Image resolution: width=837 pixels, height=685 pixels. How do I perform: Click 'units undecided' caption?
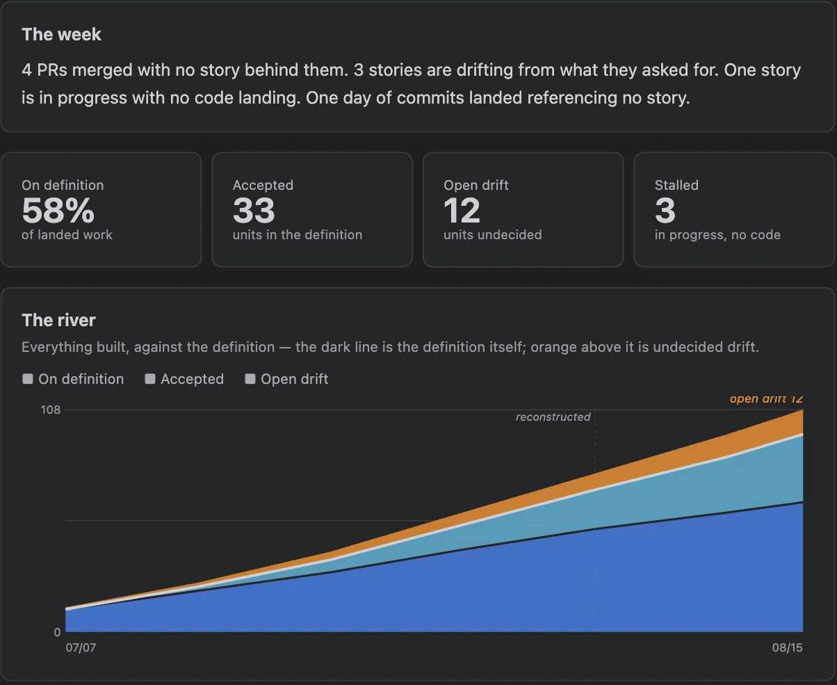pos(493,234)
